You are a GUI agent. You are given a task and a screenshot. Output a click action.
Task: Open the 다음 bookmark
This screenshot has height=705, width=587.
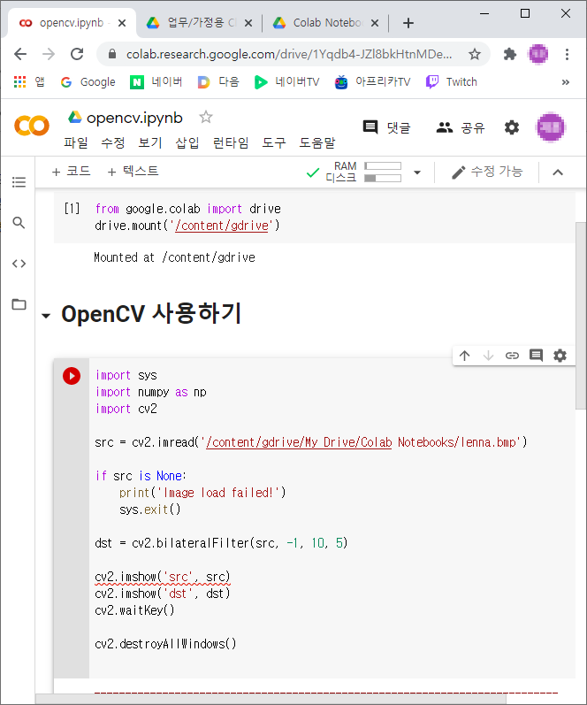click(x=218, y=82)
